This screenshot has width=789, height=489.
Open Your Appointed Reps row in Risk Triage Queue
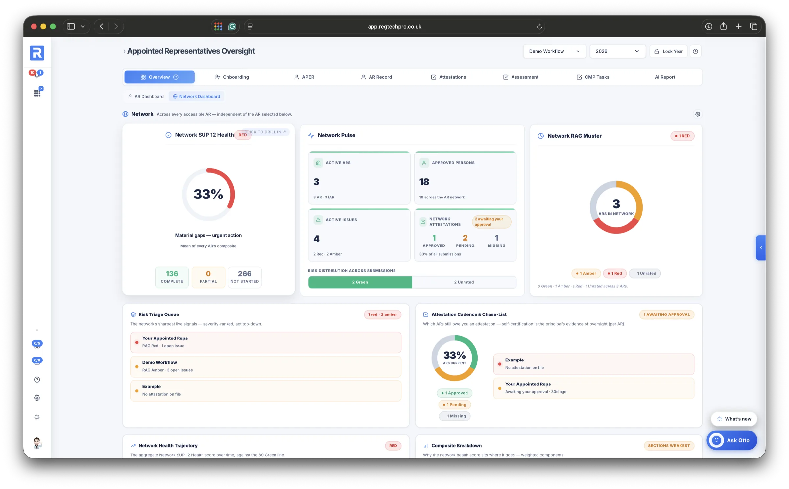266,342
